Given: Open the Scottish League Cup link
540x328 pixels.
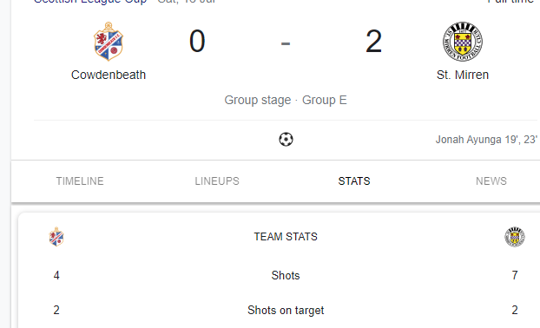Looking at the screenshot, I should click(90, 2).
